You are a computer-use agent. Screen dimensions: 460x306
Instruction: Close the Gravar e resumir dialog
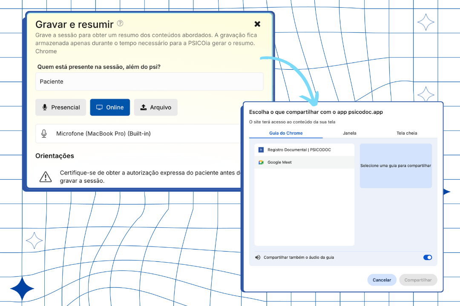click(x=257, y=24)
